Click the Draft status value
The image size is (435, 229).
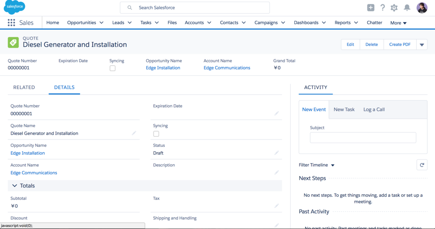tap(158, 153)
